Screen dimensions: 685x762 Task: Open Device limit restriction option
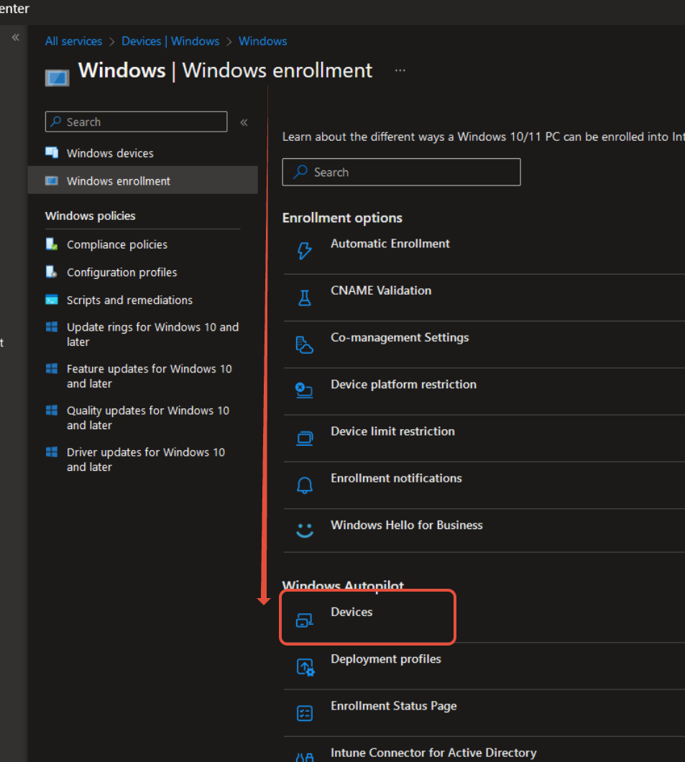[x=392, y=431]
